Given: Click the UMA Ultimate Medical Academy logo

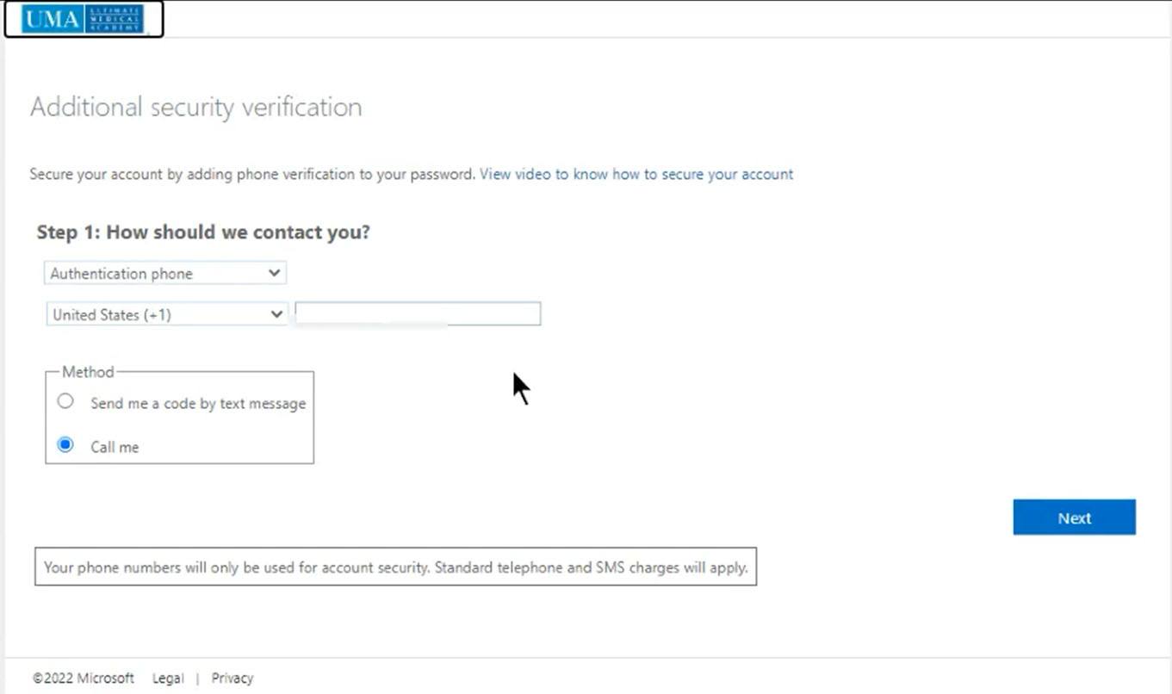Looking at the screenshot, I should tap(83, 19).
